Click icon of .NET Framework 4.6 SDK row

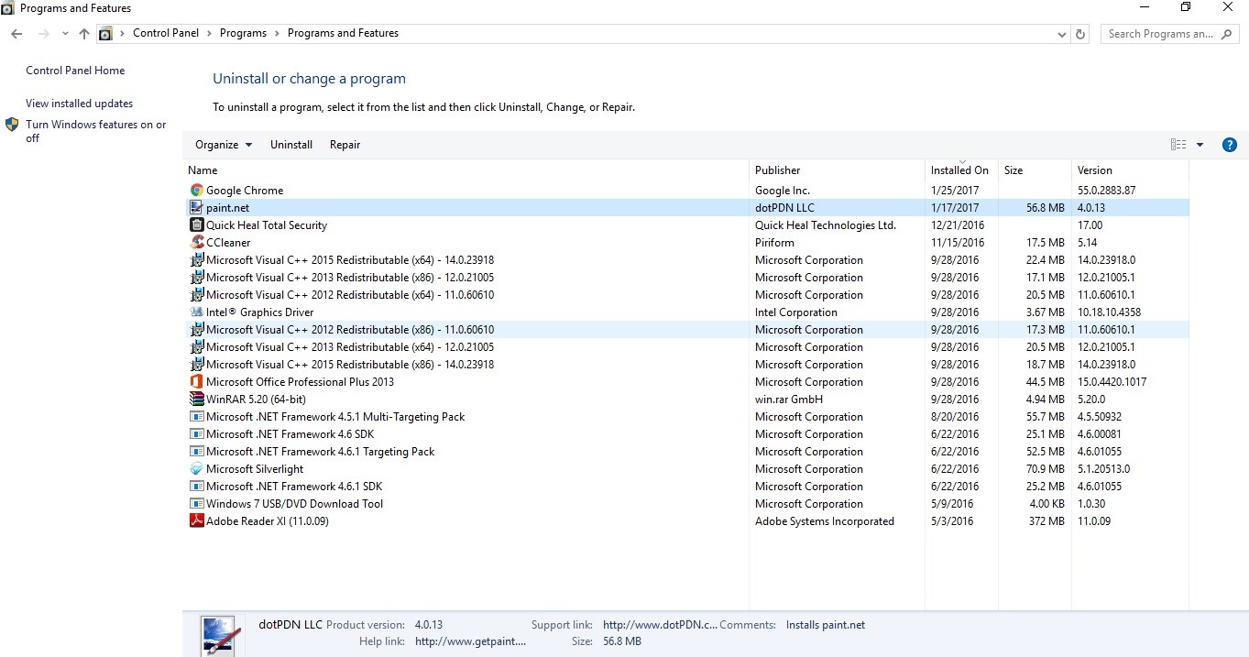(196, 434)
